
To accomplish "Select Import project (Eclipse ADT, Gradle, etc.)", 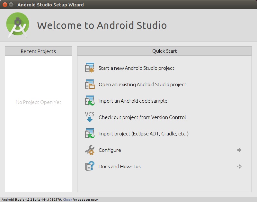I will click(143, 133).
